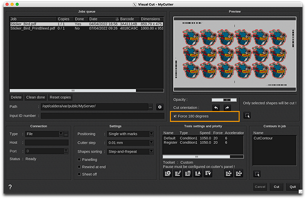Click shape selection icon below Contours list

tap(257, 174)
